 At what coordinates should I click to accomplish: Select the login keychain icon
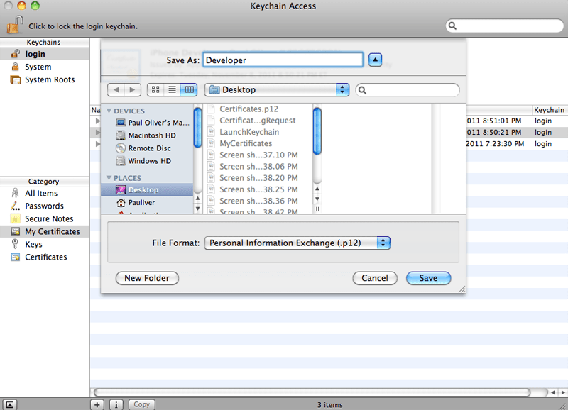coord(15,54)
